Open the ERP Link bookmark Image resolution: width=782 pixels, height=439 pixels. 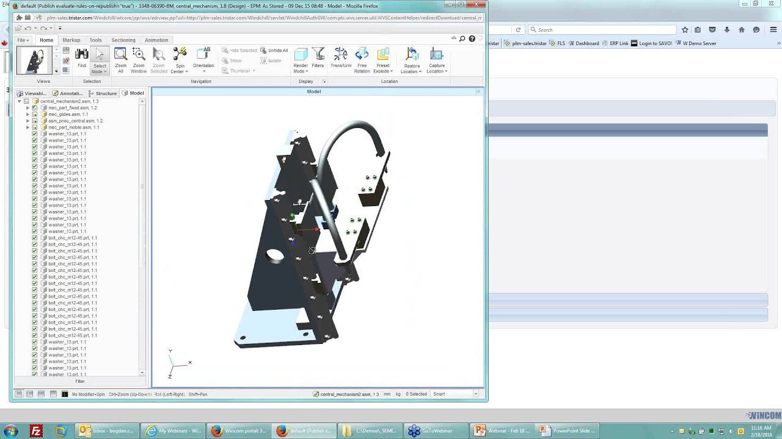pyautogui.click(x=615, y=43)
